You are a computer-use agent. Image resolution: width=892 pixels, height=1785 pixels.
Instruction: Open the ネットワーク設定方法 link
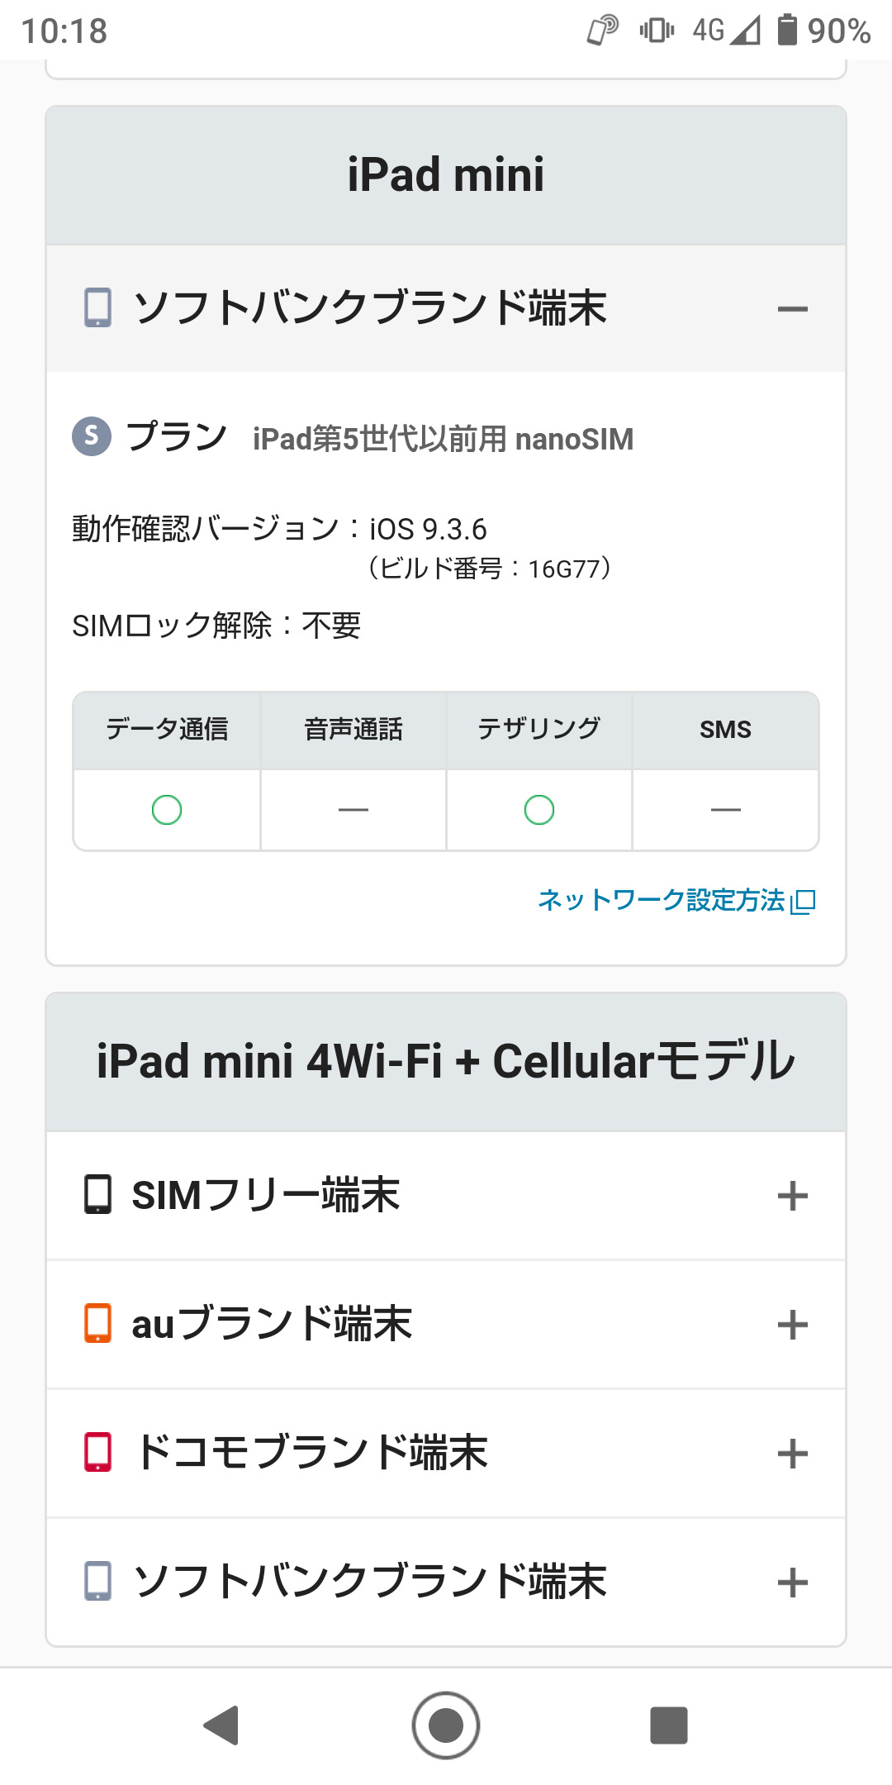click(x=661, y=900)
